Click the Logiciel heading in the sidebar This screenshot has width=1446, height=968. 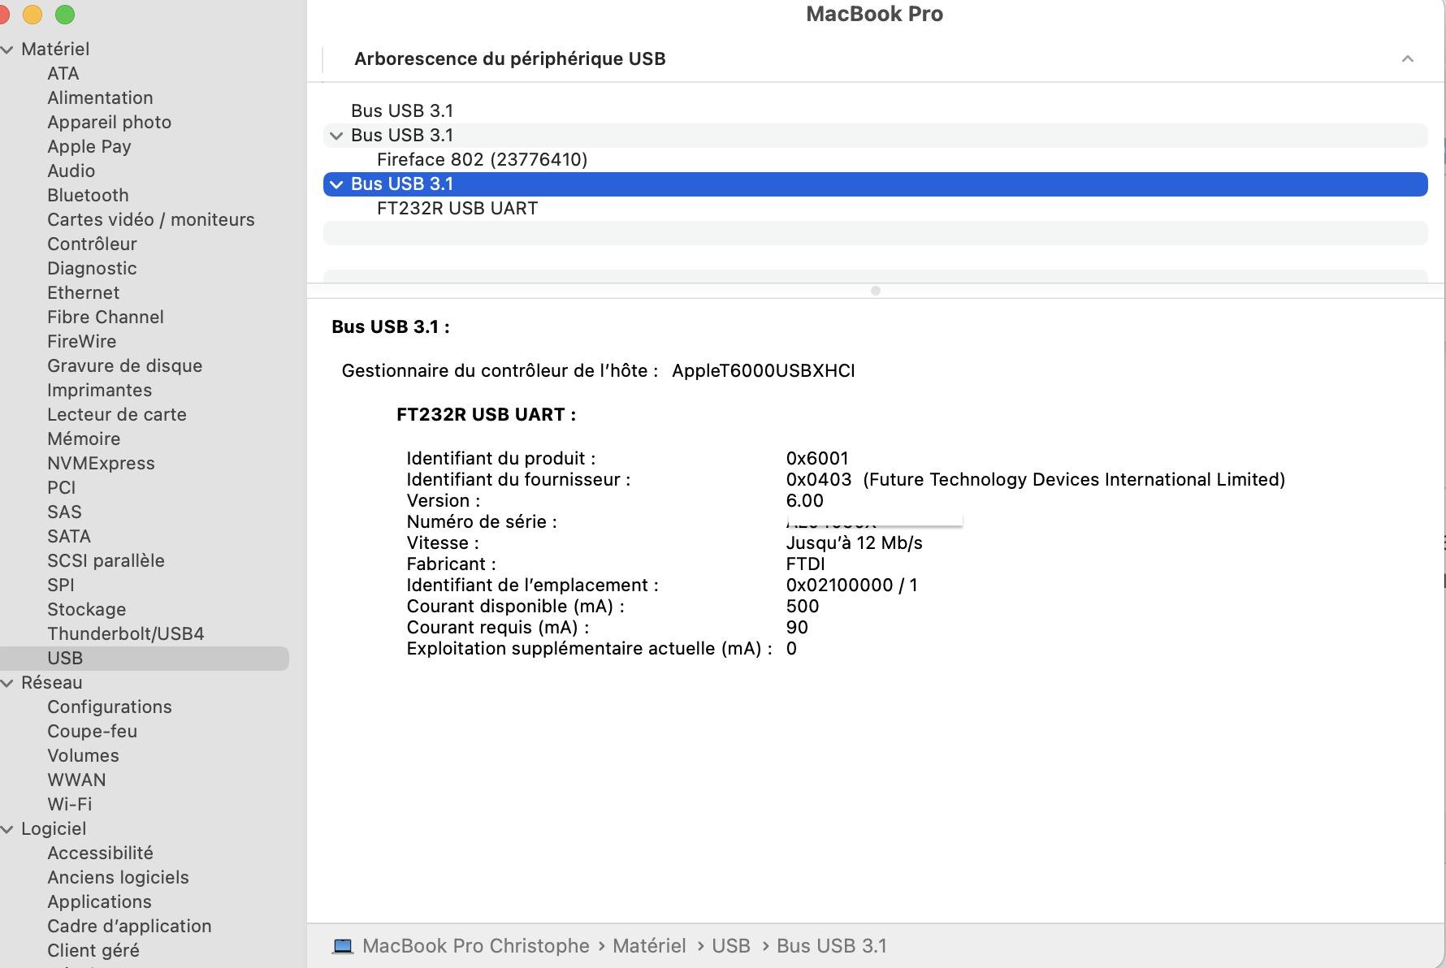tap(54, 829)
